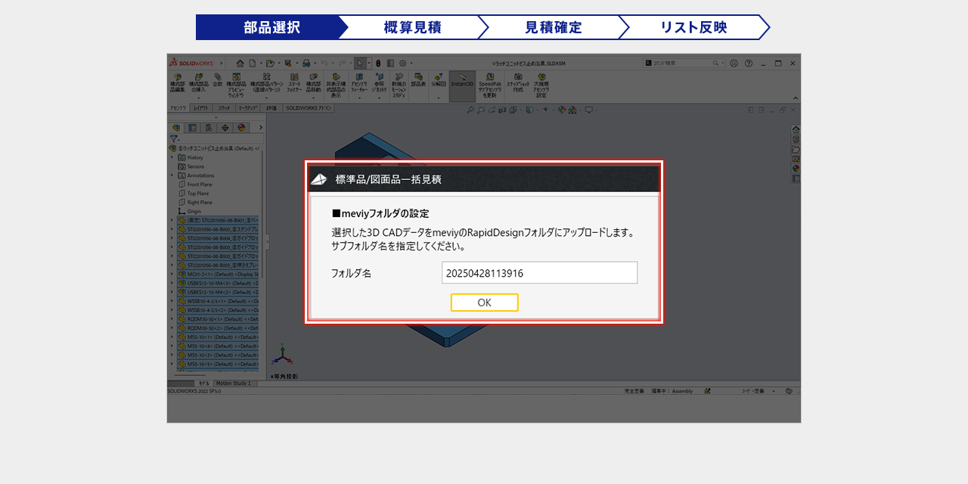Expand the Annotations tree node
Screen dimensions: 968x484
(172, 175)
